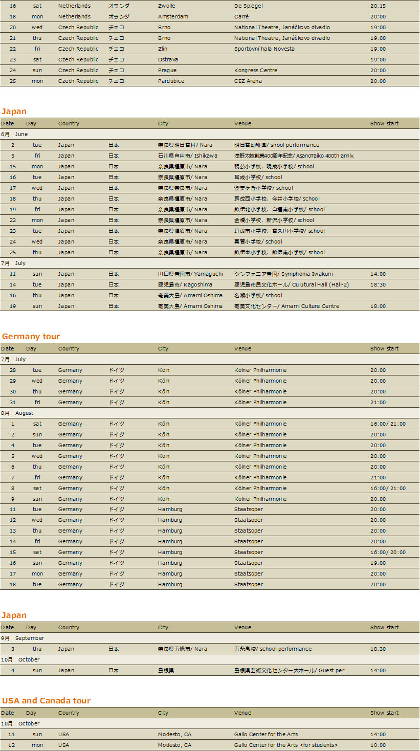Click the 'Germany tour' section heading
This screenshot has width=420, height=751.
tap(31, 336)
